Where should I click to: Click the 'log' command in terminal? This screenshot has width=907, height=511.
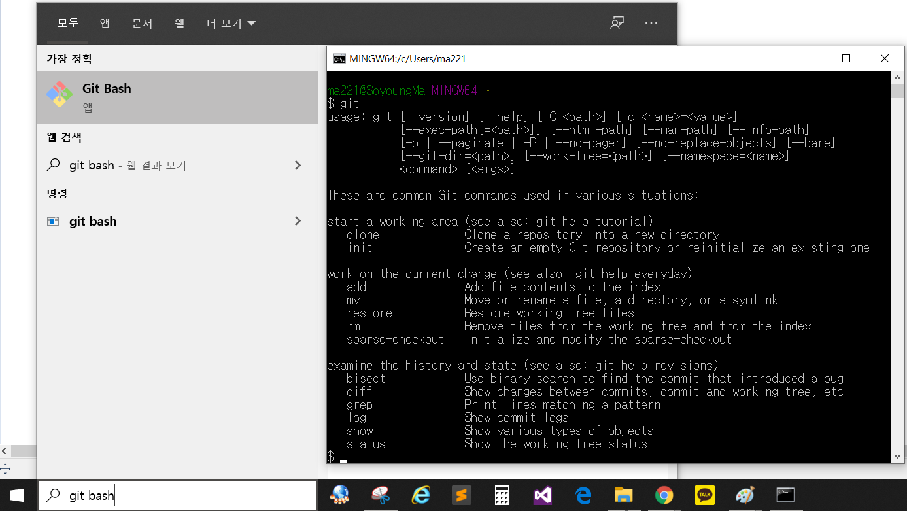click(x=356, y=417)
